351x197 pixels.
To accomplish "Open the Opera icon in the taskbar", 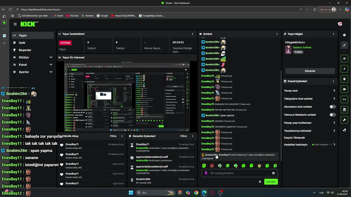I will pos(212,193).
